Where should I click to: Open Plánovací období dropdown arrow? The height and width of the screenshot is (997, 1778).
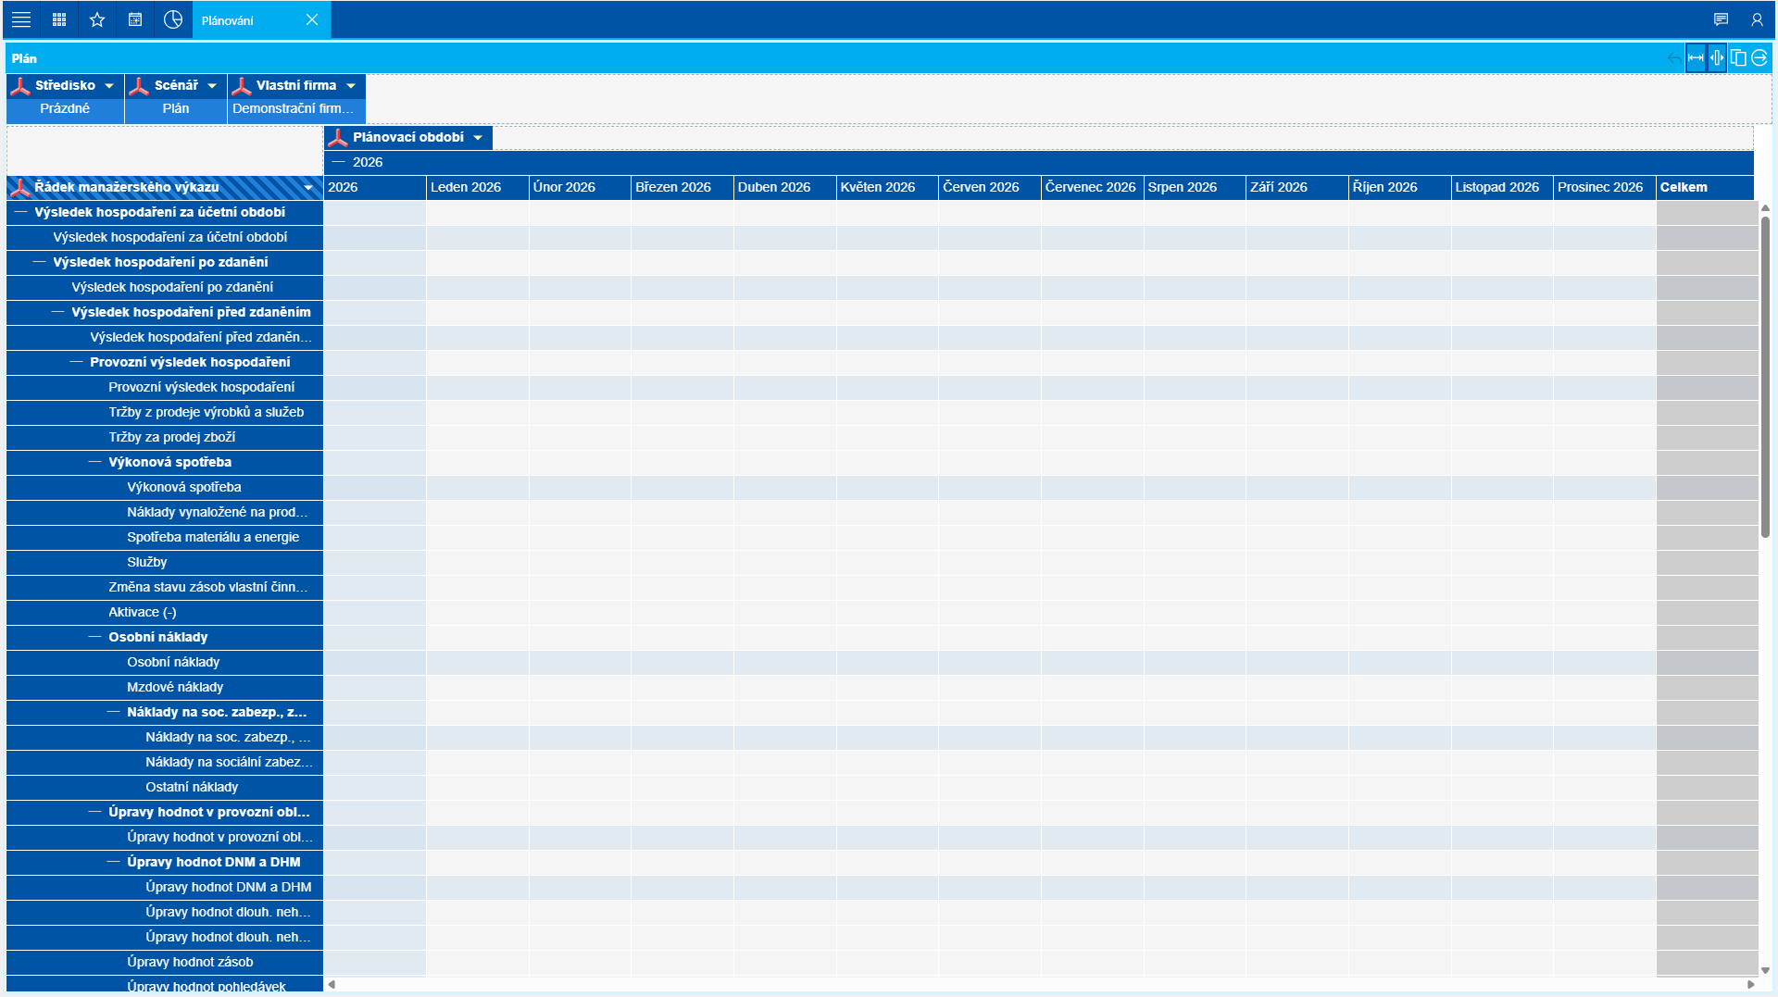(x=478, y=138)
